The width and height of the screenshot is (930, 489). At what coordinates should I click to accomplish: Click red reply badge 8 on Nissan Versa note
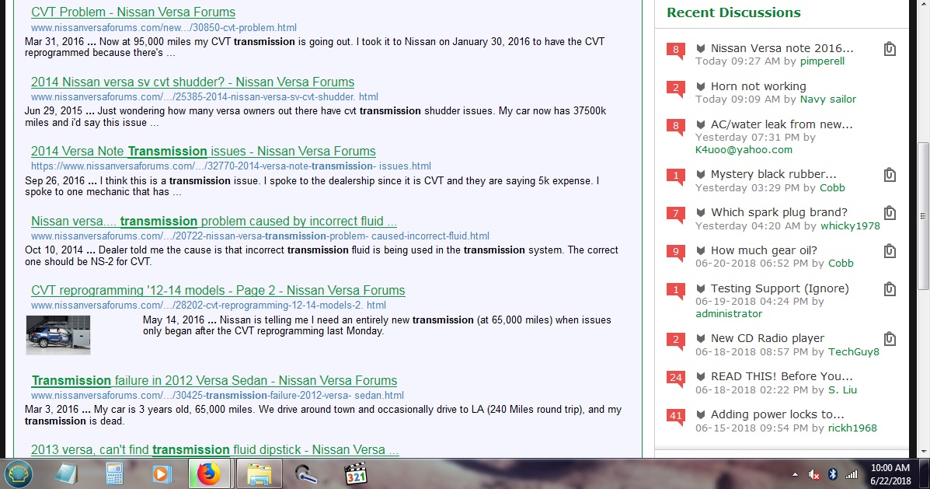[x=676, y=51]
